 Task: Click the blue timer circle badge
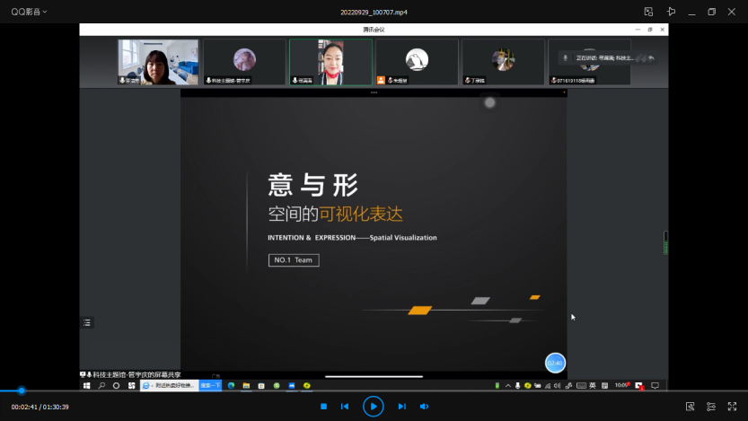(555, 363)
